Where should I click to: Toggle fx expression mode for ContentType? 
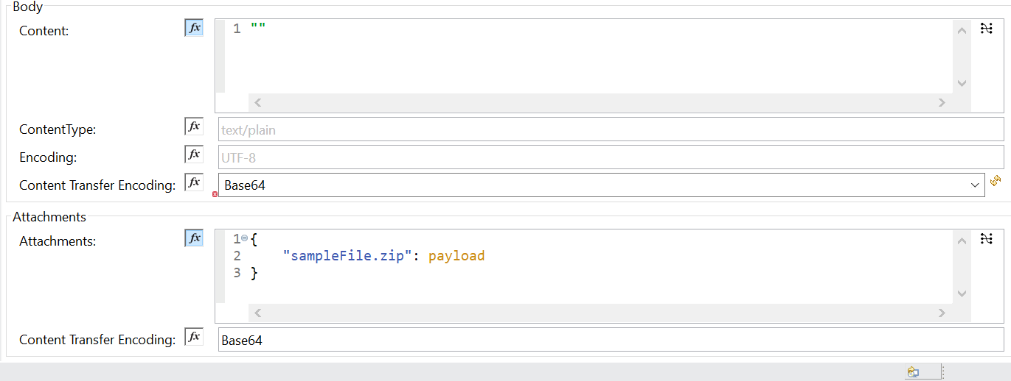point(194,127)
